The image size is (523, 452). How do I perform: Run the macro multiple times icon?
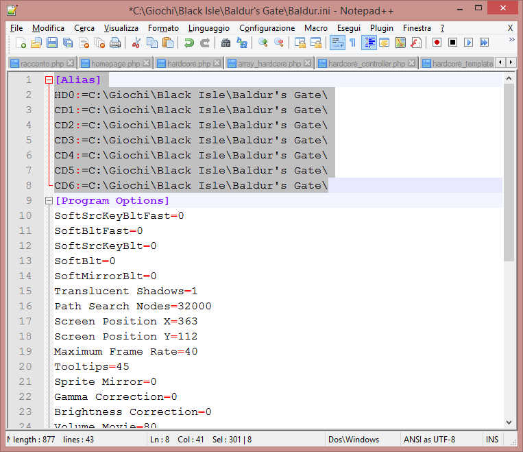click(x=484, y=43)
